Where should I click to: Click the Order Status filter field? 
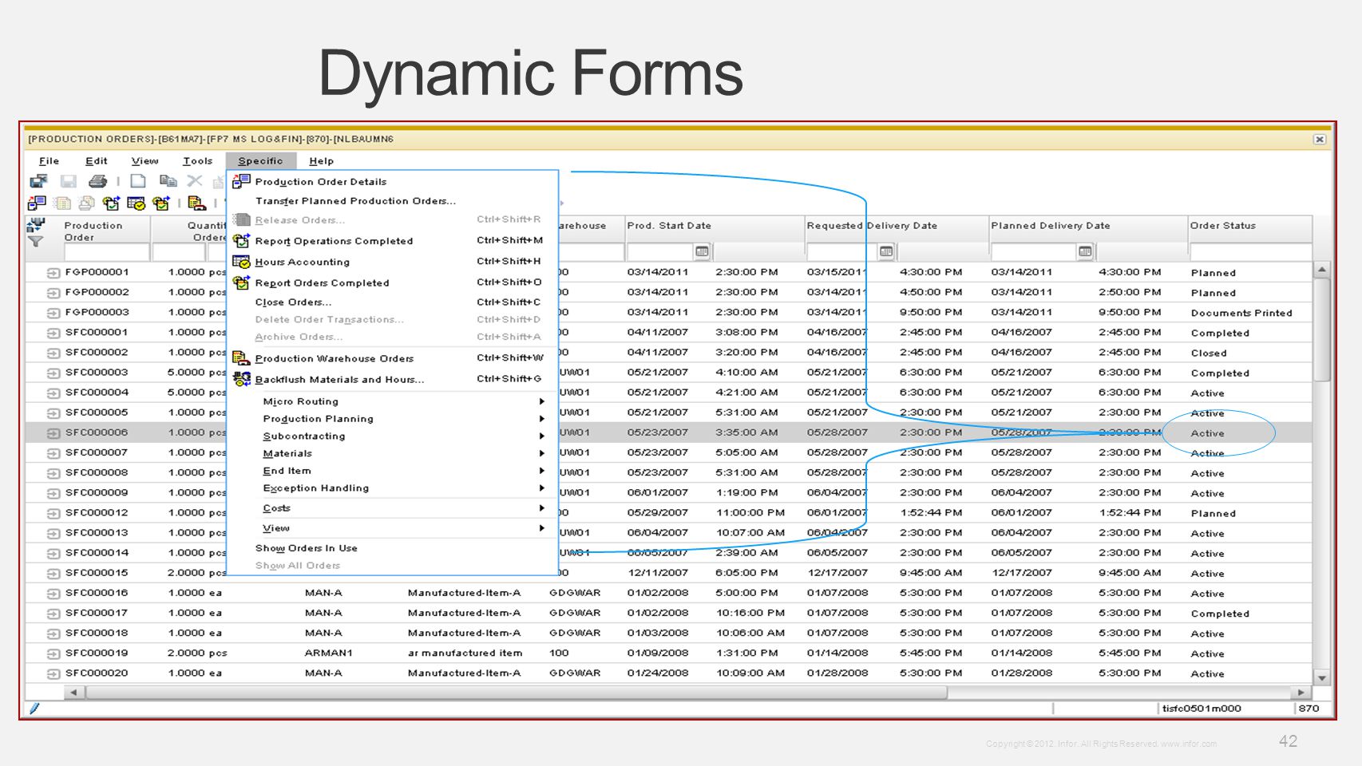click(1250, 252)
